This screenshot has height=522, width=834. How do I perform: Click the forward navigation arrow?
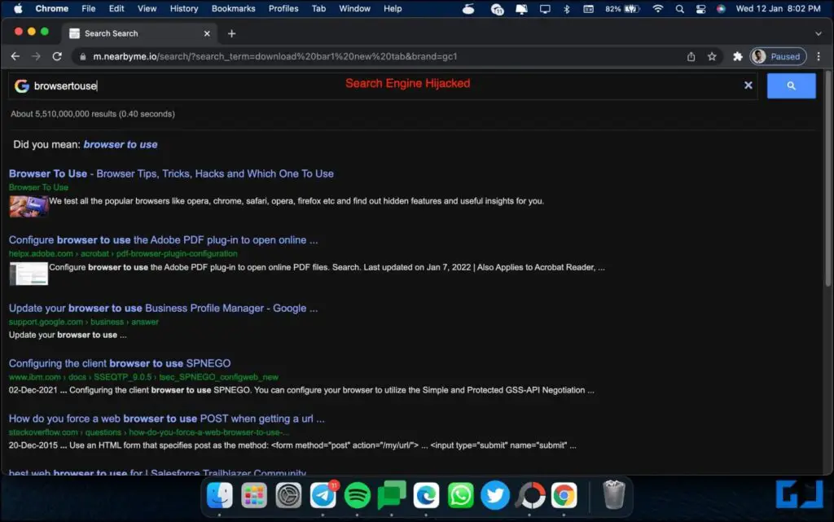point(36,56)
